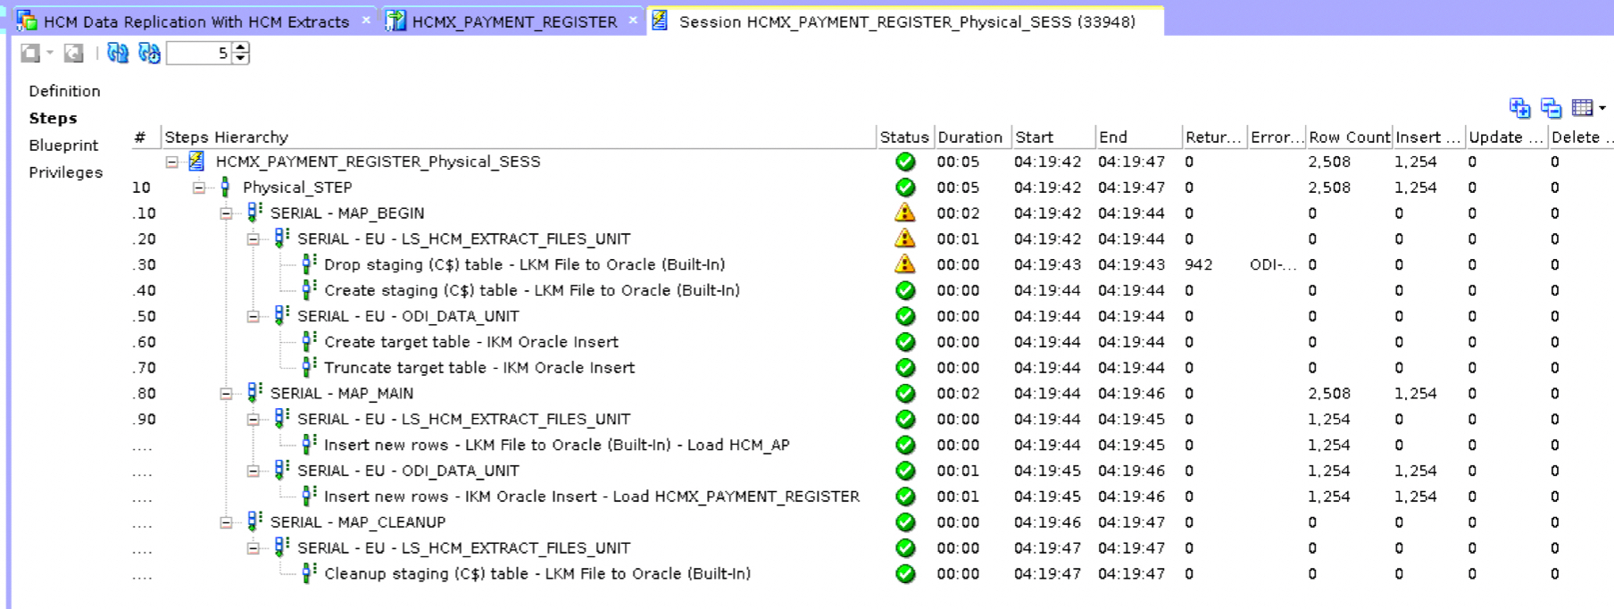Click task icon of Insert new rows Load HCM_AP
Viewport: 1614px width, 609px height.
[x=309, y=444]
